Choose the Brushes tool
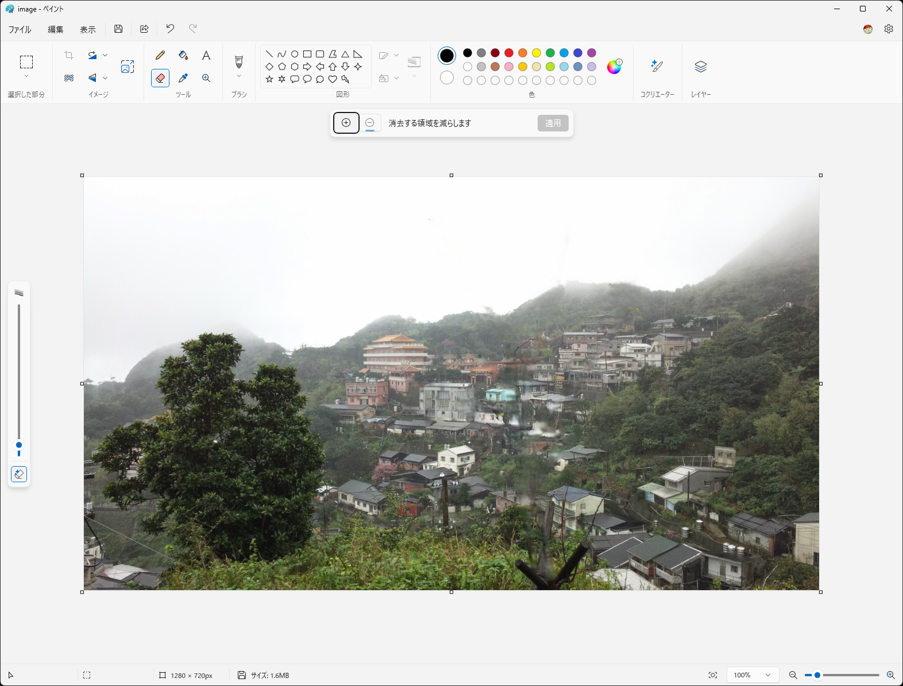Viewport: 903px width, 686px height. click(x=239, y=61)
